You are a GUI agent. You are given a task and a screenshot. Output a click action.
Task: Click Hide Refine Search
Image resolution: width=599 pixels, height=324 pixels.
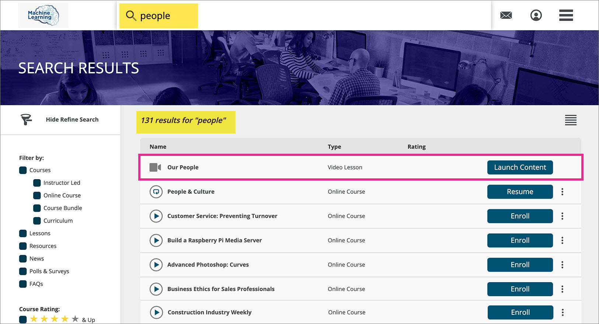72,120
